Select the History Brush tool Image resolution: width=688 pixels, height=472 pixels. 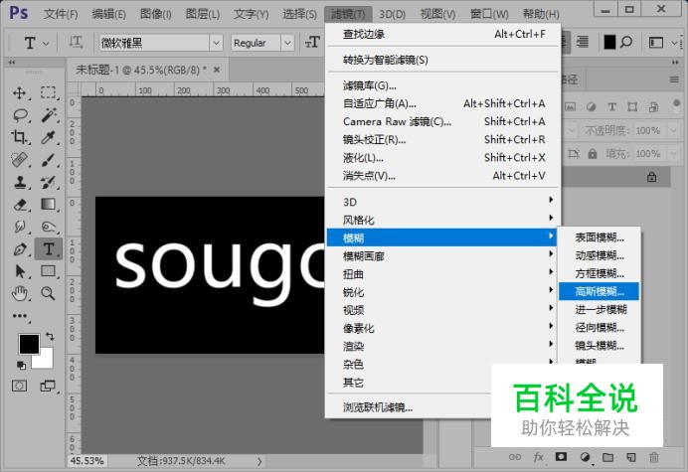pyautogui.click(x=49, y=182)
